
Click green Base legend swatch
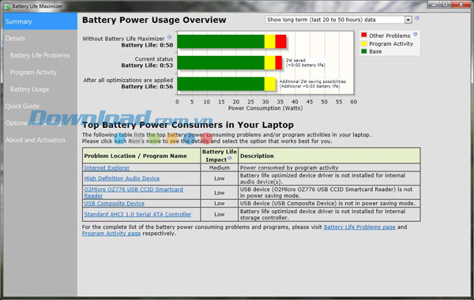364,51
